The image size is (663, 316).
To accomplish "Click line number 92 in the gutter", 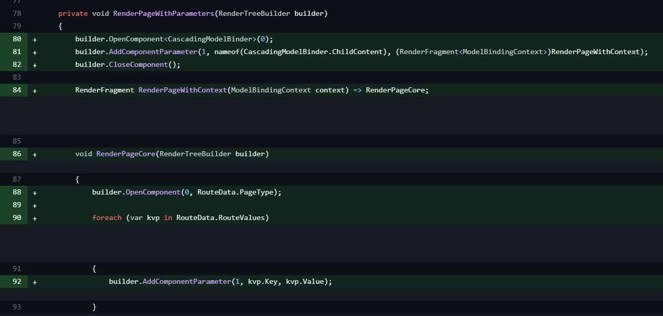I will point(17,282).
